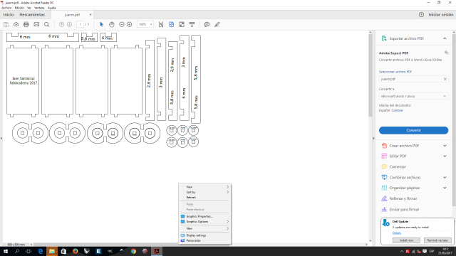Screen dimensions: 456x256
Task: Click Iniciar sesión link
Action: coord(440,14)
